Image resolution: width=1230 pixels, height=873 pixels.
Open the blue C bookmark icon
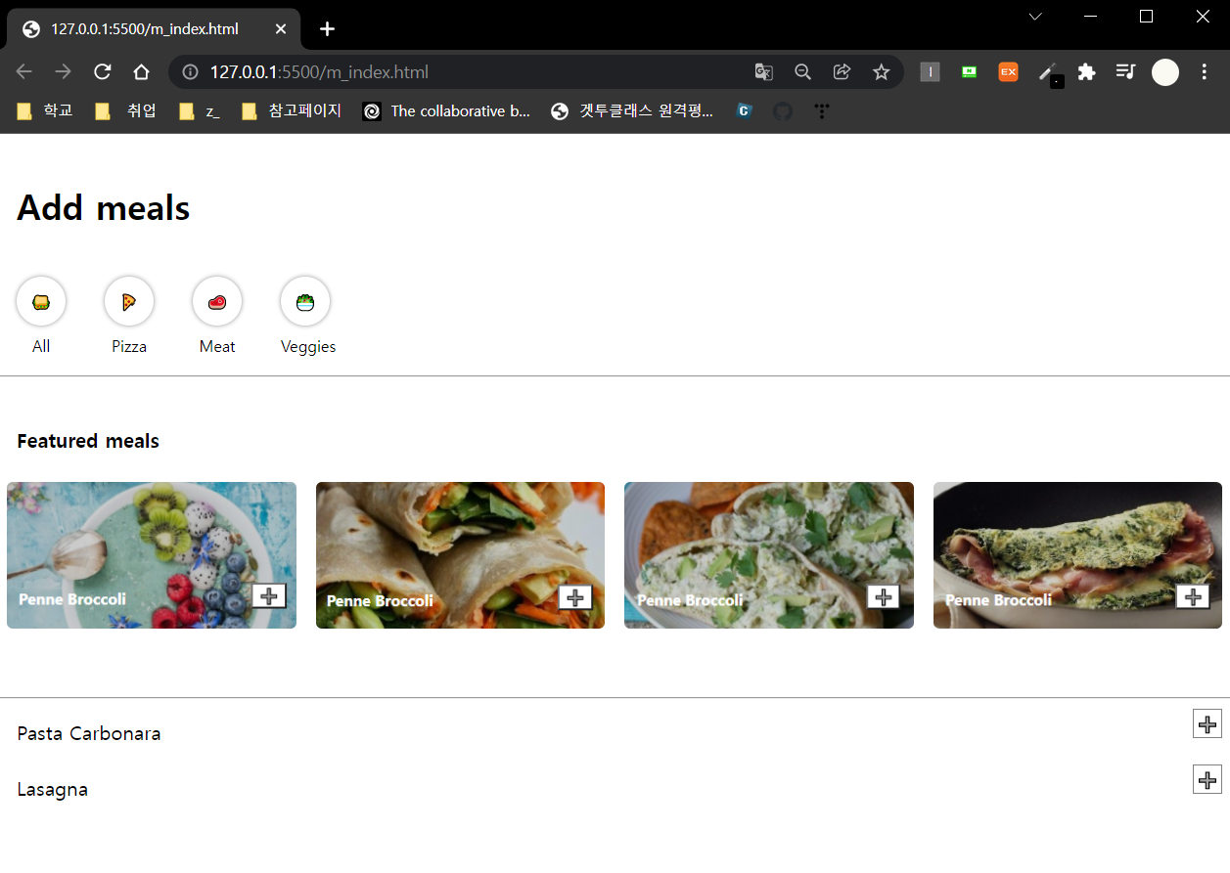tap(744, 111)
